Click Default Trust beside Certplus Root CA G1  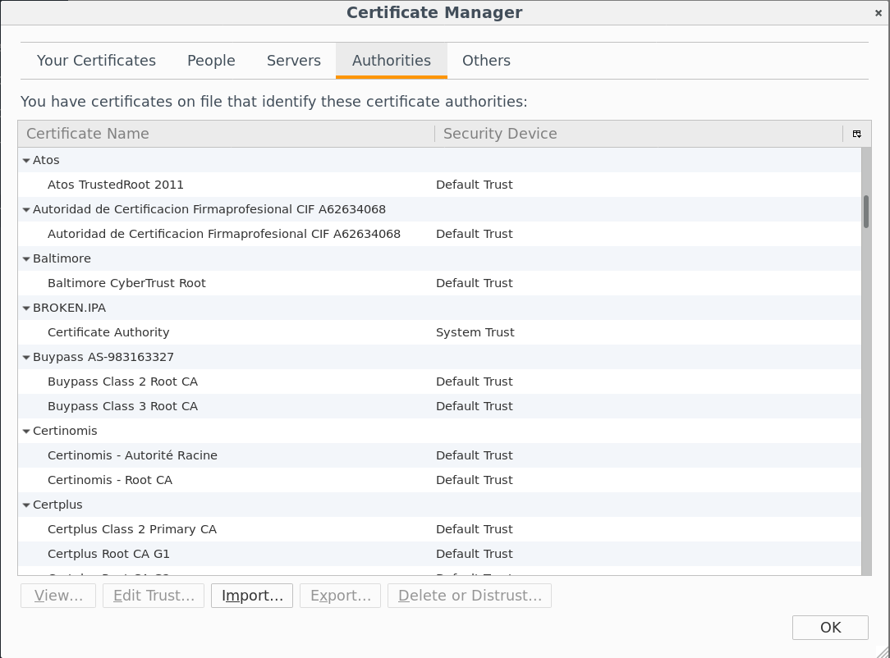(x=474, y=554)
